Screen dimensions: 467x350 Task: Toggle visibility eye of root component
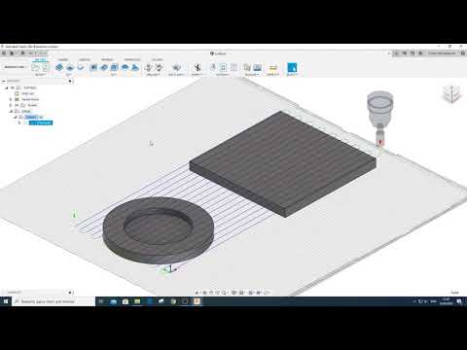[13, 87]
